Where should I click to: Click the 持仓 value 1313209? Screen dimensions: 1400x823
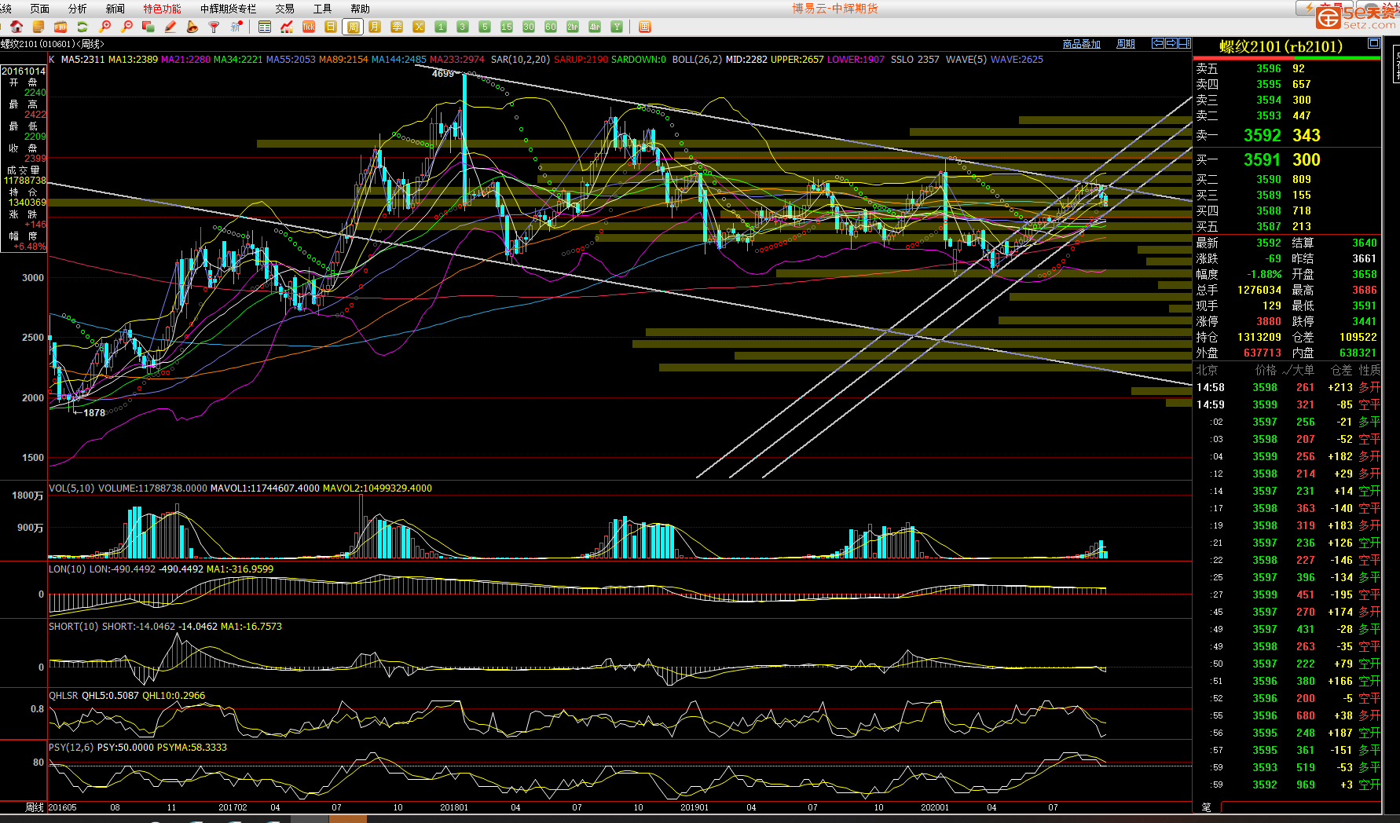click(1259, 337)
